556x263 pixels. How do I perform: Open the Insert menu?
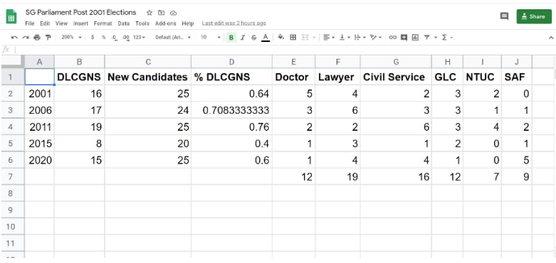pos(81,23)
